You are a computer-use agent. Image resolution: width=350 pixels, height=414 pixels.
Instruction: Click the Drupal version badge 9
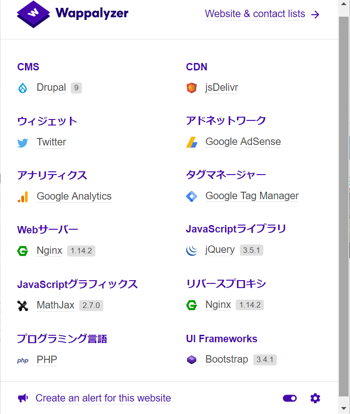76,88
